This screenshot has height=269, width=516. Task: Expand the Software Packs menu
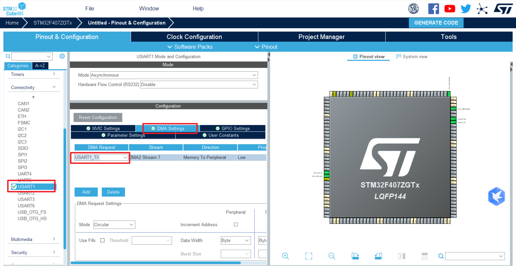[x=190, y=47]
